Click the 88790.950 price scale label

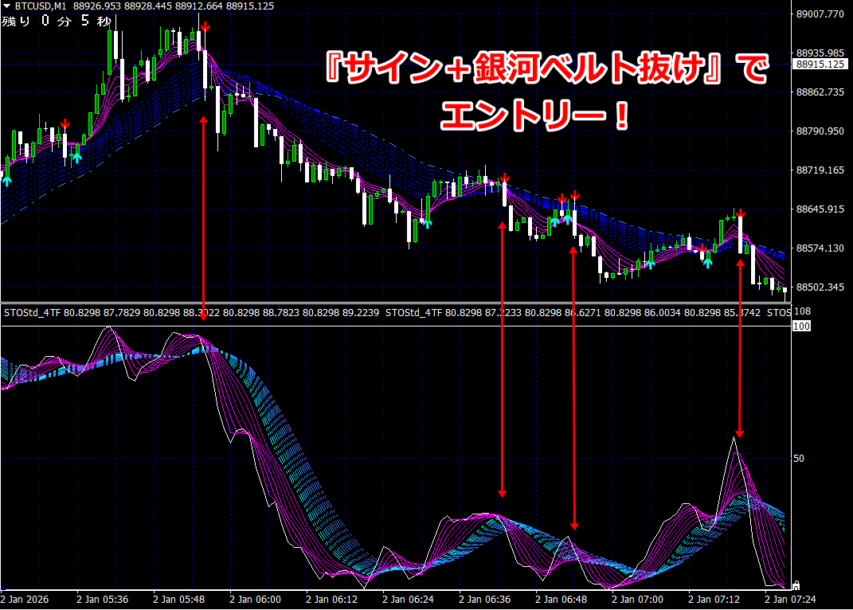[x=820, y=131]
